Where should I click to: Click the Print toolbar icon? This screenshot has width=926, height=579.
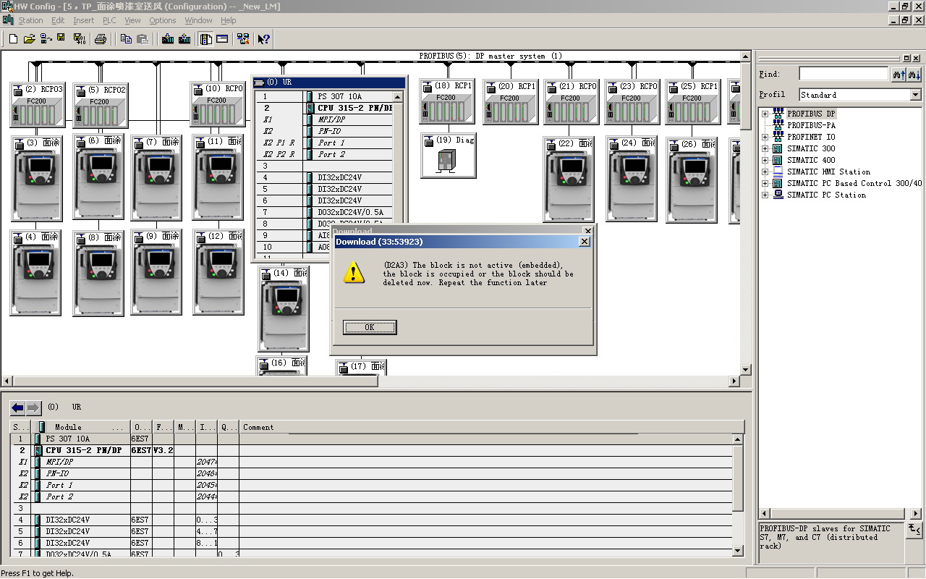[x=101, y=39]
